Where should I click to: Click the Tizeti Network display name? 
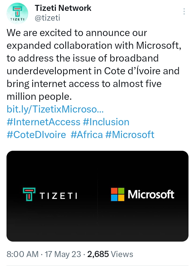(x=63, y=8)
